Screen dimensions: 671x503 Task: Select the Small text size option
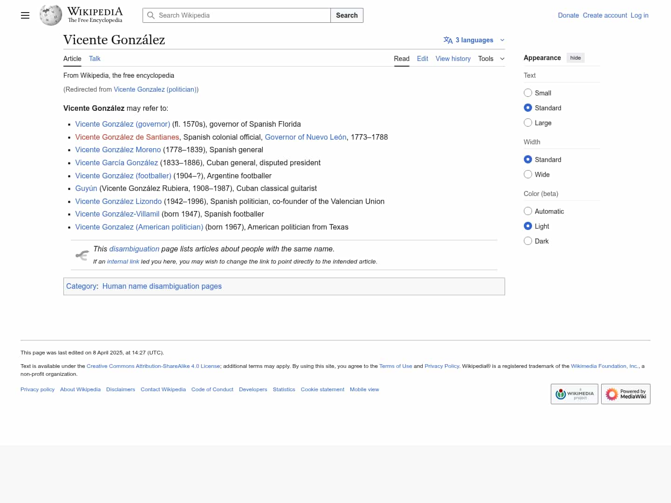click(528, 93)
